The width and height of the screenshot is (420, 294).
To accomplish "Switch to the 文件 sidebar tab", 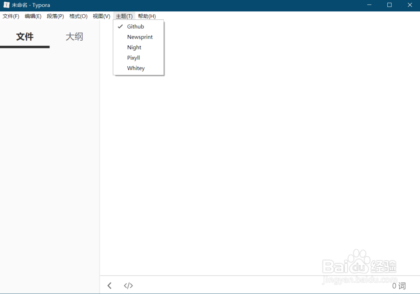I will point(25,37).
